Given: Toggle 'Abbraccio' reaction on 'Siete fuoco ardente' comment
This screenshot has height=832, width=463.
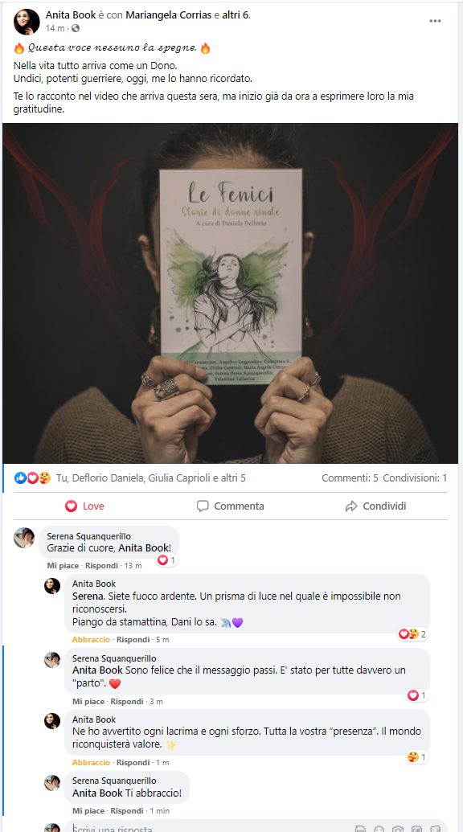Looking at the screenshot, I should pos(91,640).
